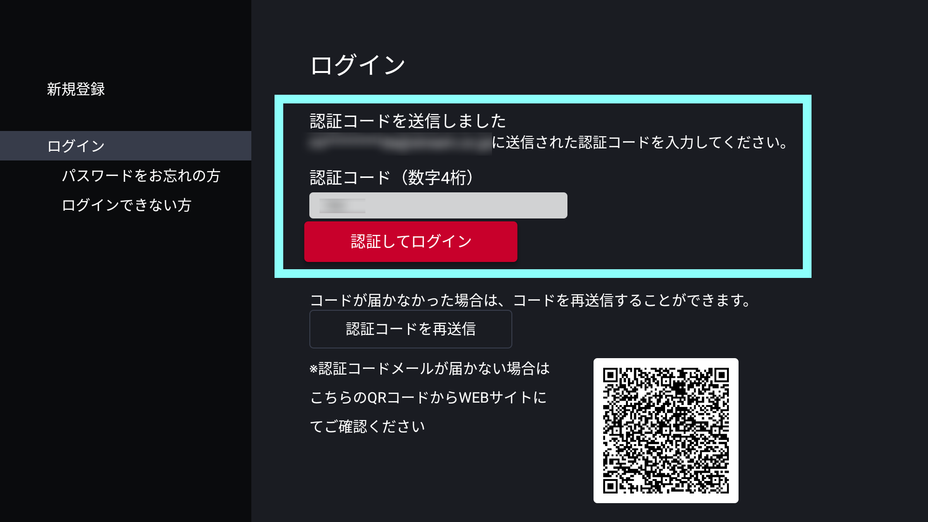The height and width of the screenshot is (522, 928).
Task: Navigate to 新規登録 registration
Action: tap(76, 88)
